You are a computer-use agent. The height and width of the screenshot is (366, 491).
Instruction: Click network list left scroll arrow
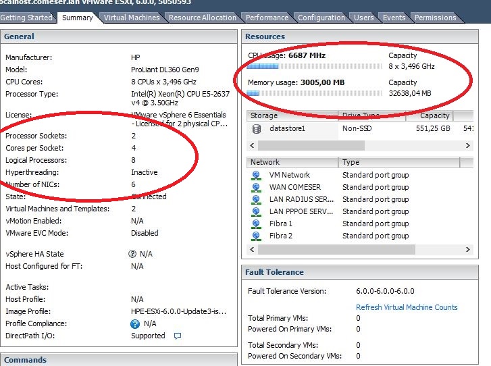tap(252, 250)
